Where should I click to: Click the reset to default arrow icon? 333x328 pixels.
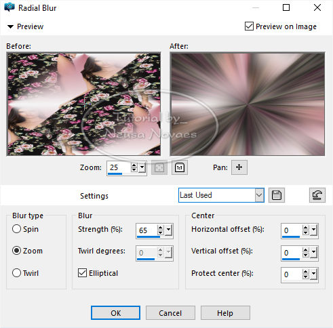pos(317,195)
